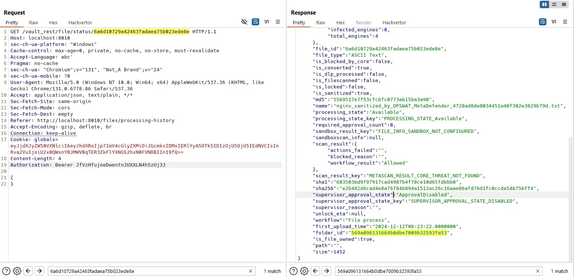Toggle word wrap icon in Request panel
Image resolution: width=574 pixels, height=277 pixels.
click(255, 22)
